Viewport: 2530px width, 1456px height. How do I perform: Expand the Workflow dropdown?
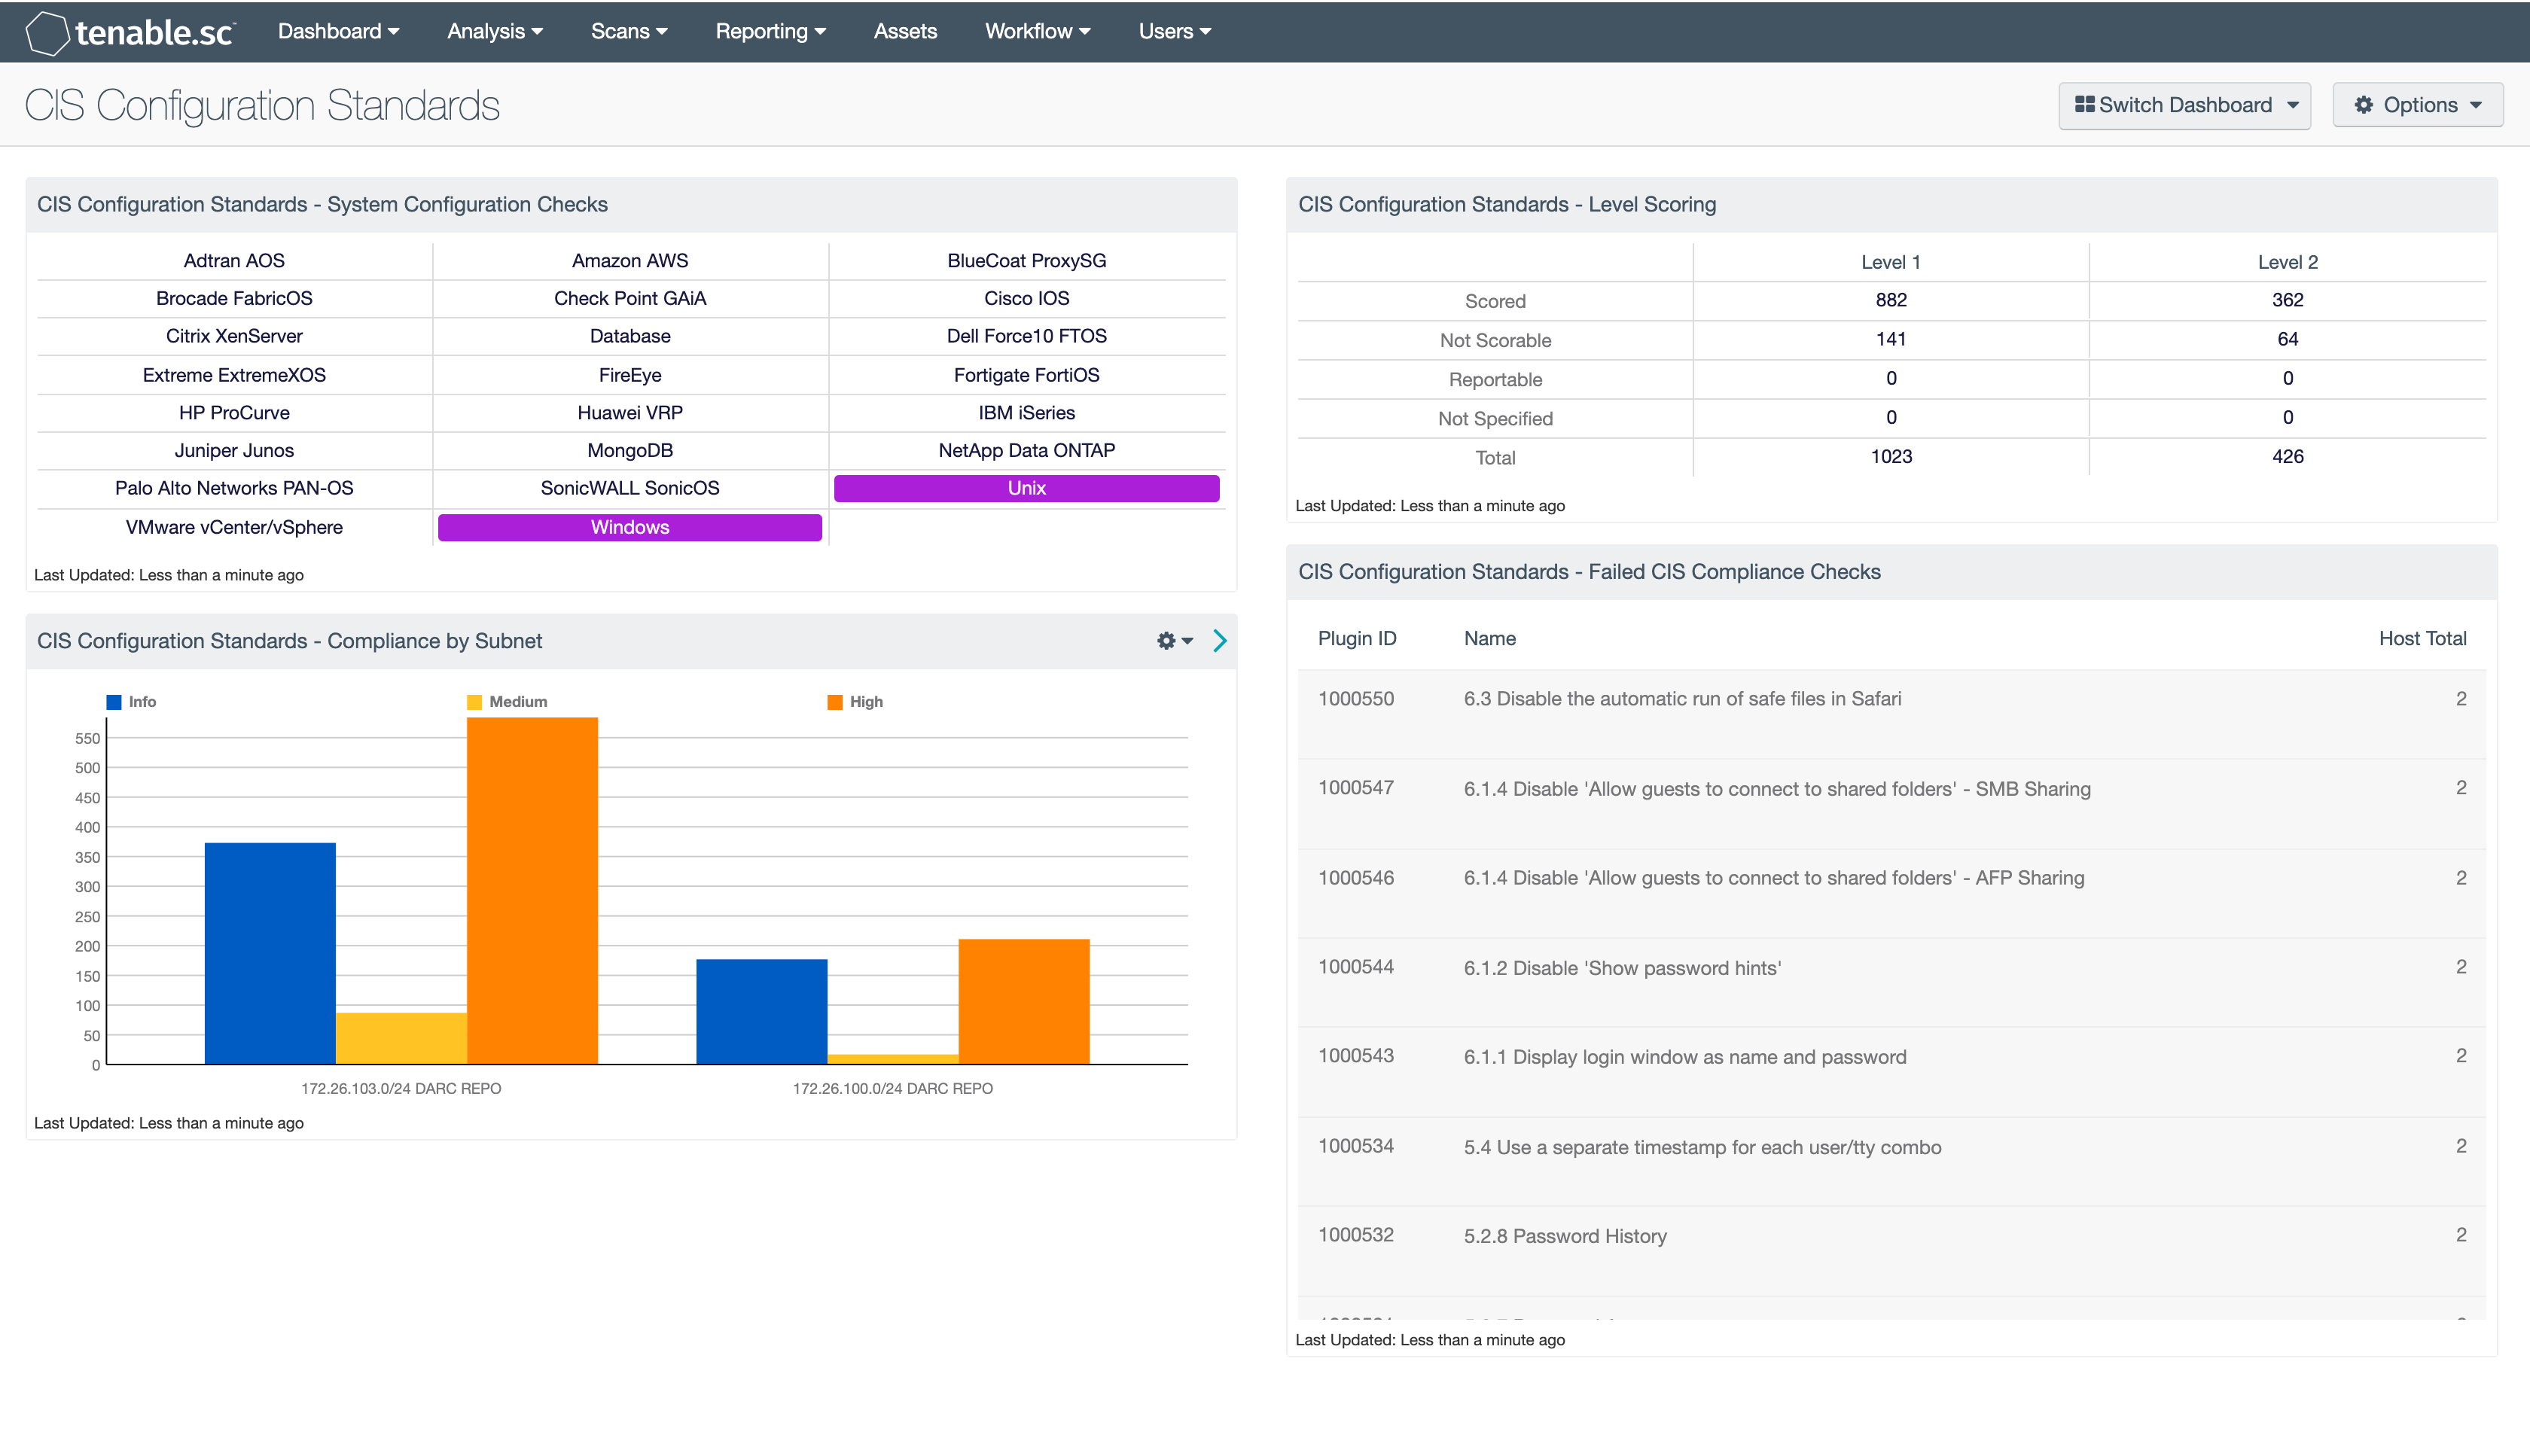[1037, 31]
